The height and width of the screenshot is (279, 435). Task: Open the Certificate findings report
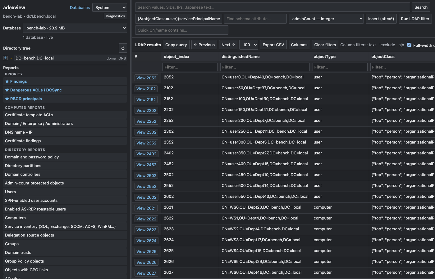(x=65, y=141)
